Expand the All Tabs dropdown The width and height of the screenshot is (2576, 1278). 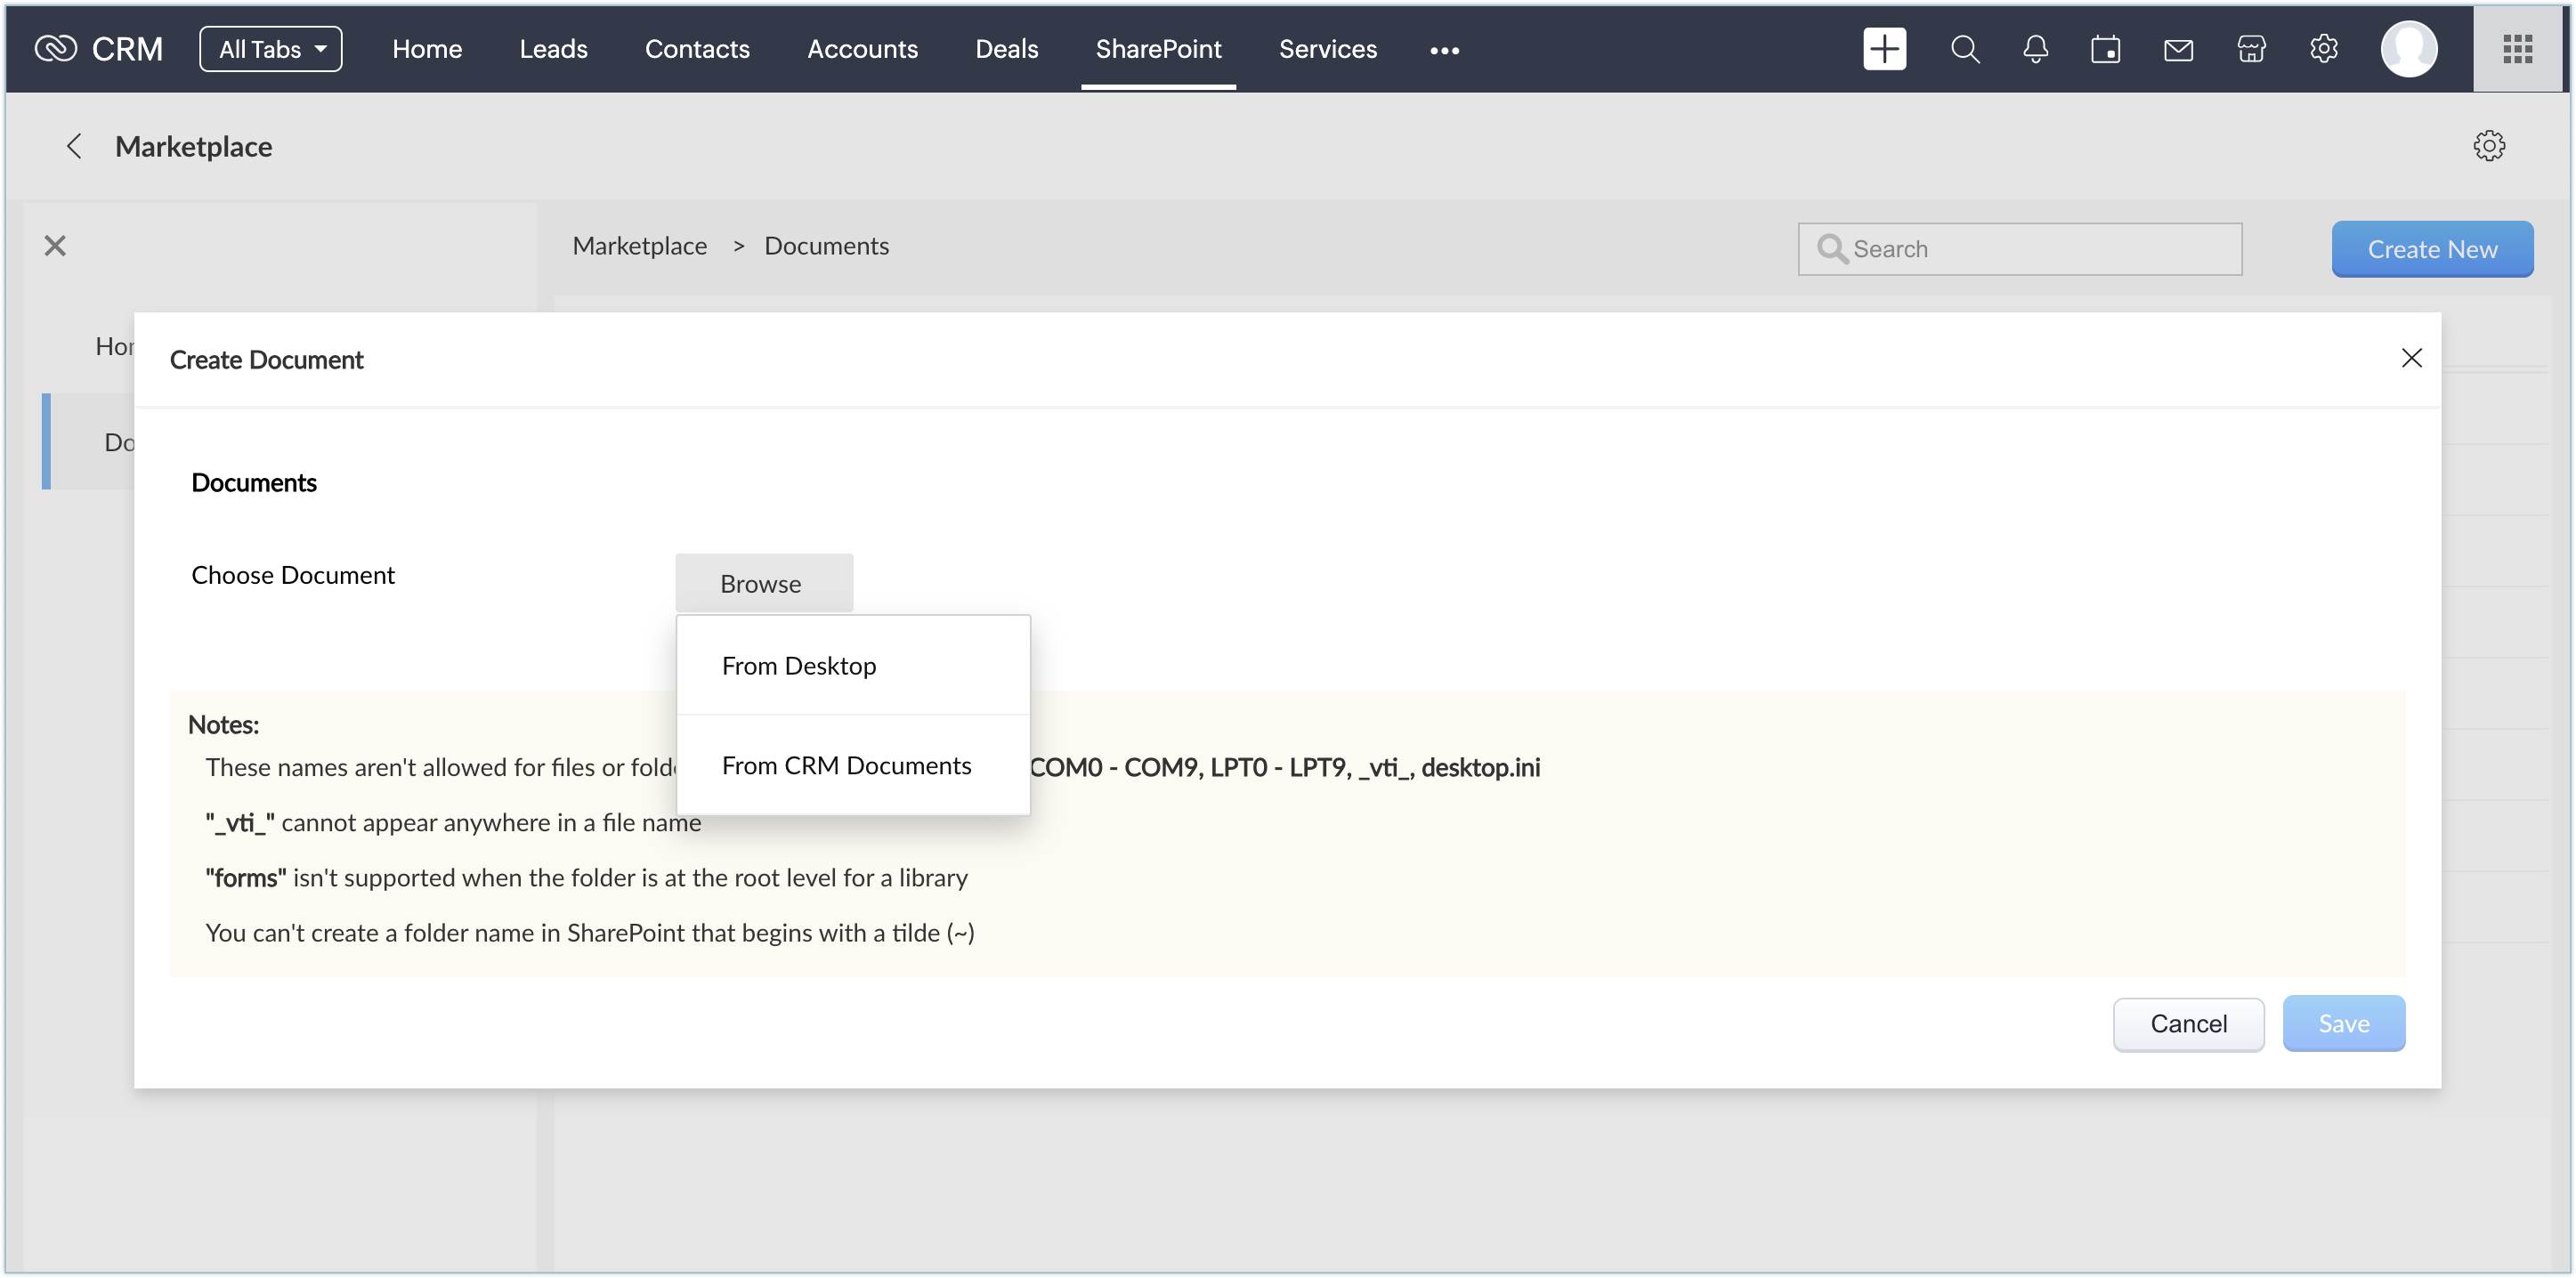coord(270,49)
